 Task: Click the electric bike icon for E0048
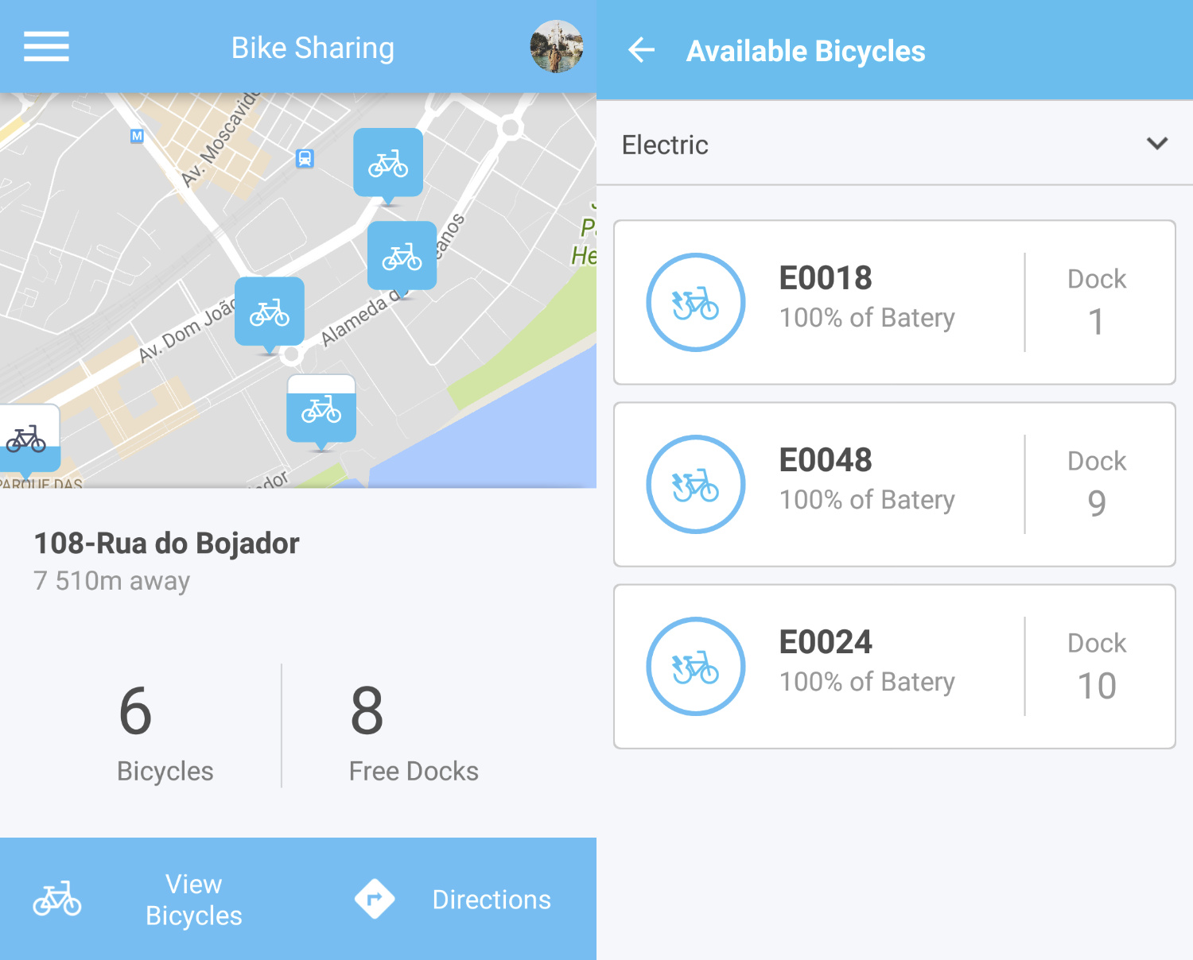[x=695, y=485]
